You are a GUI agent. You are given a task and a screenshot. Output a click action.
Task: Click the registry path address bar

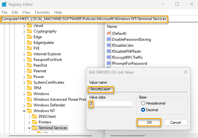click(x=84, y=19)
